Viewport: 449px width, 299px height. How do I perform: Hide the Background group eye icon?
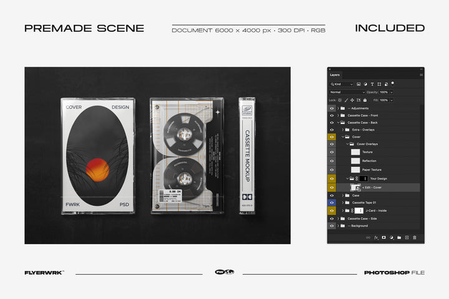tap(332, 225)
